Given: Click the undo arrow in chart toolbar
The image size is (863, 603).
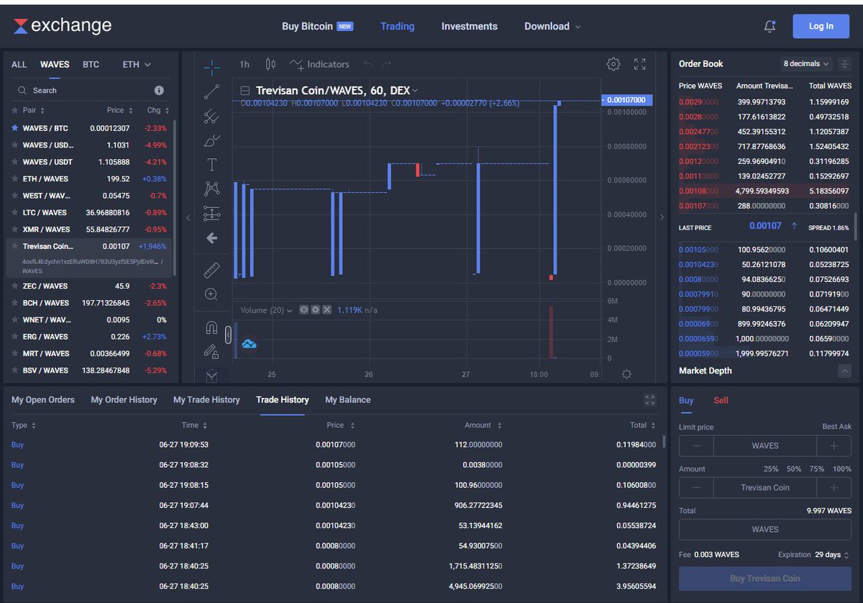Looking at the screenshot, I should pos(367,64).
